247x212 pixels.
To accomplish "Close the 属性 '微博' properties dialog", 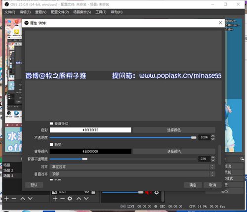I will coord(220,23).
